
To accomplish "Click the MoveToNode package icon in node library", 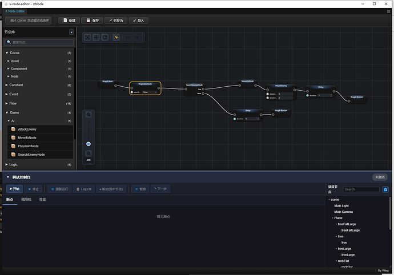I will (14, 137).
